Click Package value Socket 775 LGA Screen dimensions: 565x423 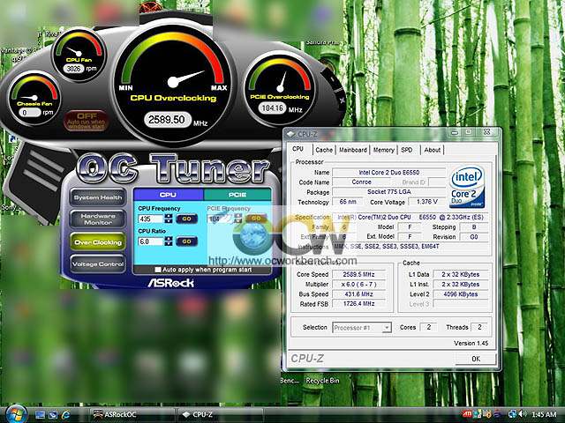tap(388, 192)
